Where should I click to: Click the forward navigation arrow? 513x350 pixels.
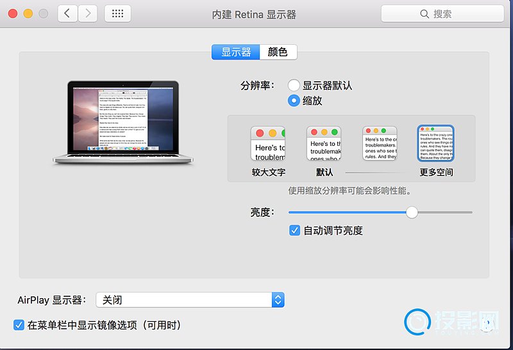[87, 13]
